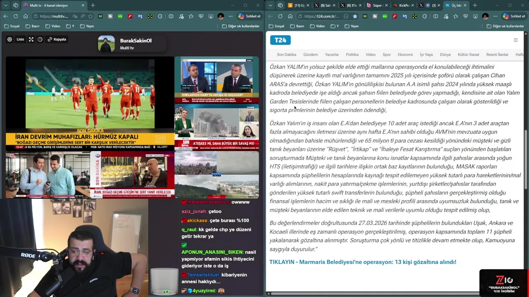
Task: Switch to the (8) X'te tab
Action: pyautogui.click(x=350, y=5)
